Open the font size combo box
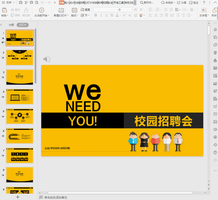The image size is (218, 200). click(125, 10)
